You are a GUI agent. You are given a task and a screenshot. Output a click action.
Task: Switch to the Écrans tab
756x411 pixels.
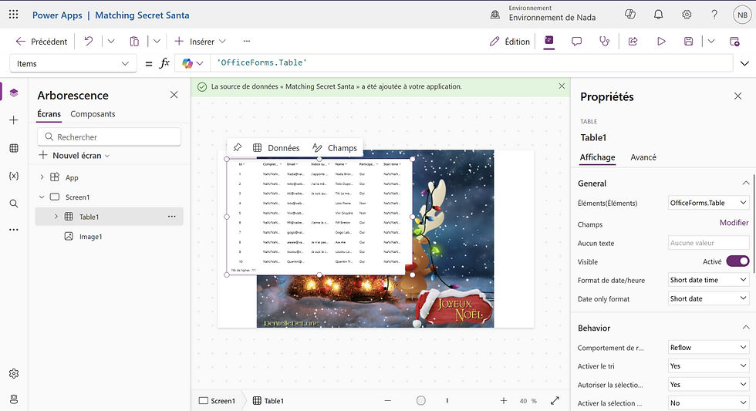click(x=49, y=114)
